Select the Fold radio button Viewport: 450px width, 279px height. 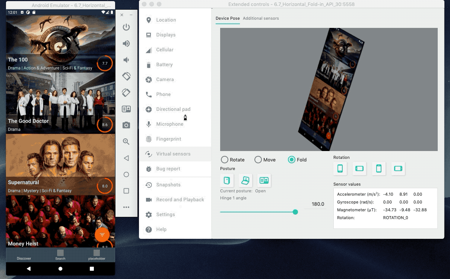(x=292, y=160)
